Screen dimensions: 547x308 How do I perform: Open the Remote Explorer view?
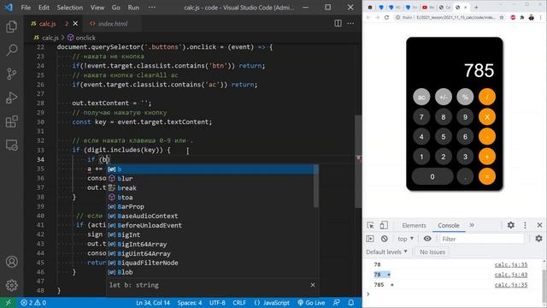coord(11,145)
